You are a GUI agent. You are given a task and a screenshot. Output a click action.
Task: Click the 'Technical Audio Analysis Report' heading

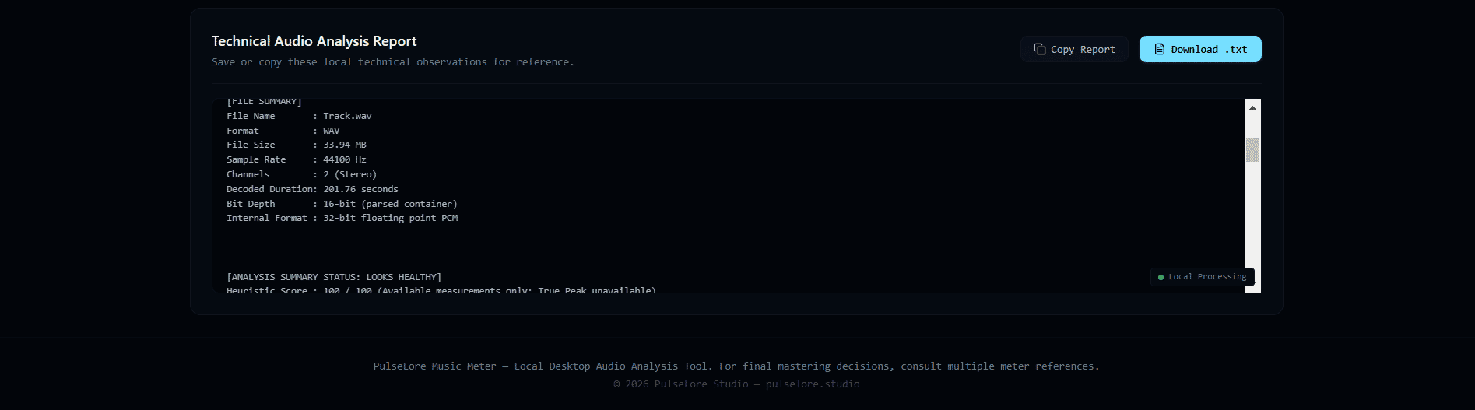314,41
